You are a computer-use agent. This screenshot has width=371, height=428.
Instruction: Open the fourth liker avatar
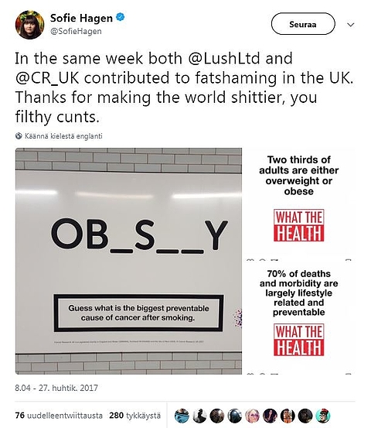point(235,416)
